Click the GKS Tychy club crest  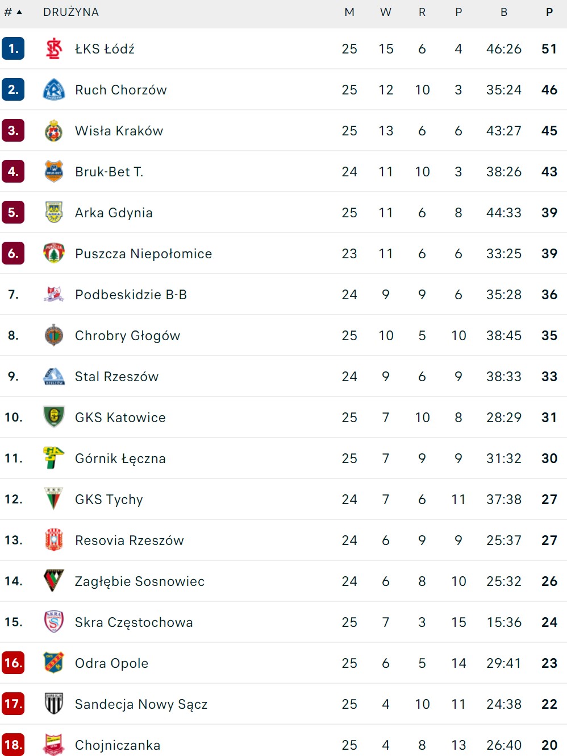[54, 499]
